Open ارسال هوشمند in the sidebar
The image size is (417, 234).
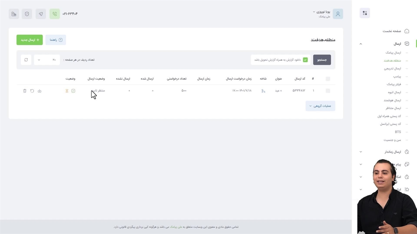coord(392,100)
